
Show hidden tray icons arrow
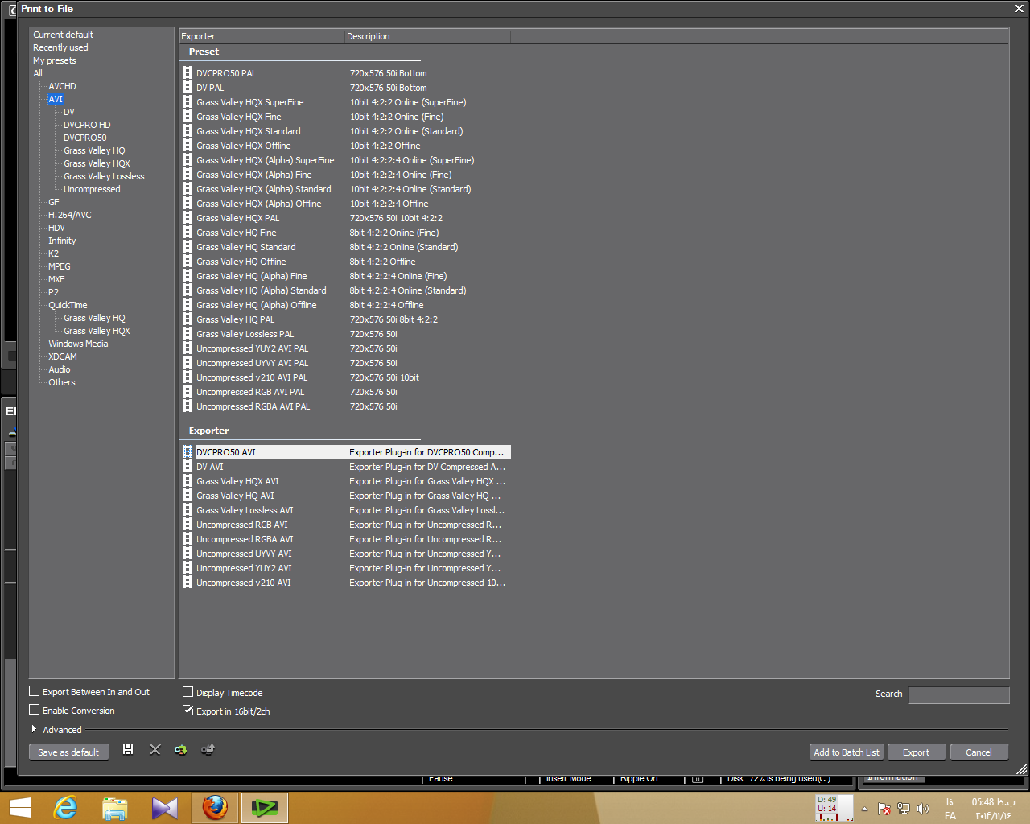(x=865, y=809)
